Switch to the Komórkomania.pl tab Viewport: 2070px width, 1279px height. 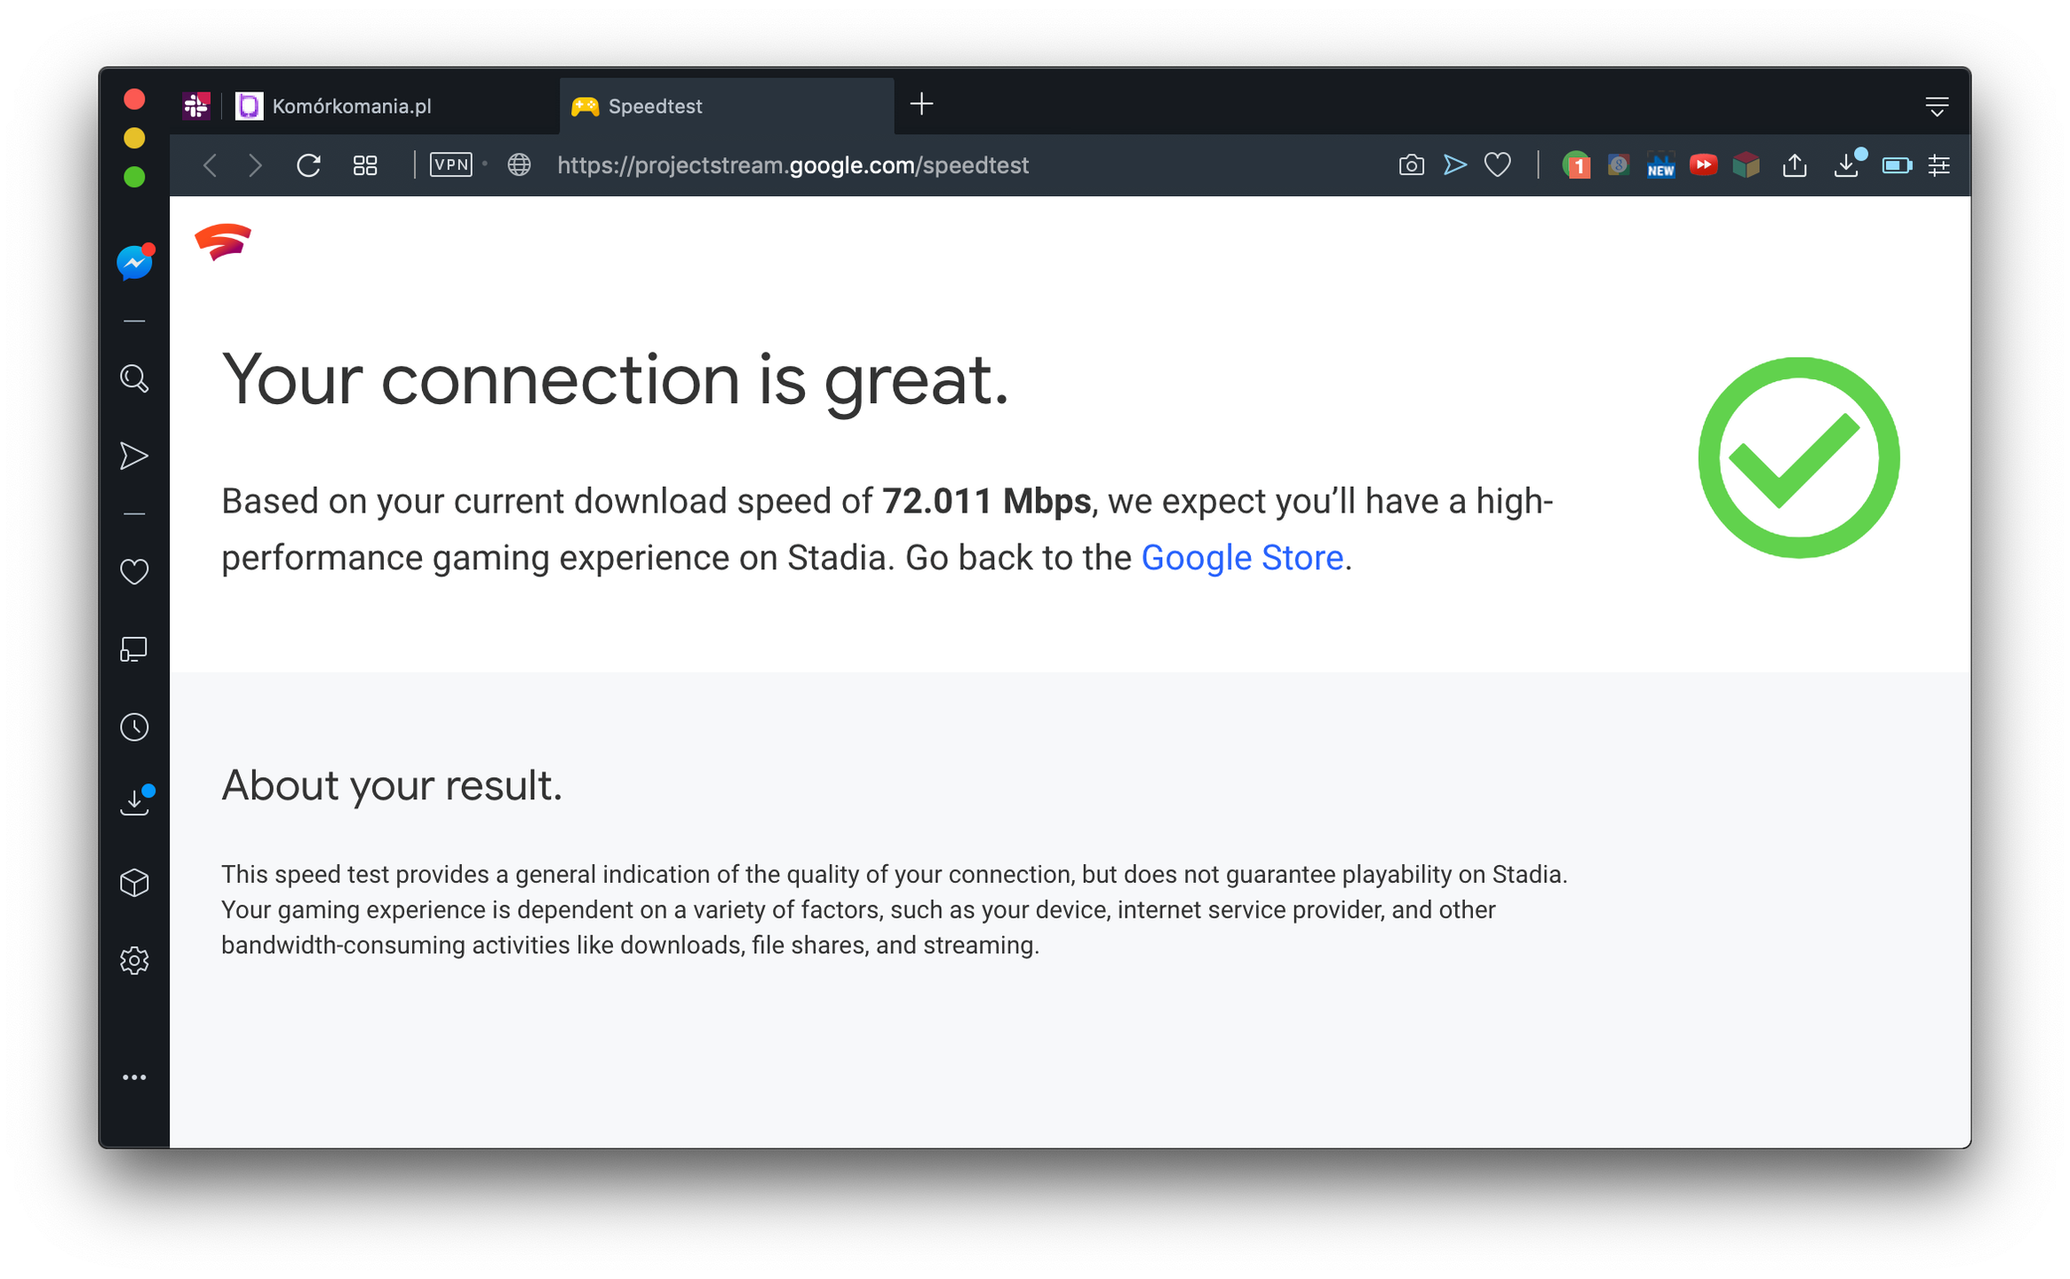pos(351,105)
